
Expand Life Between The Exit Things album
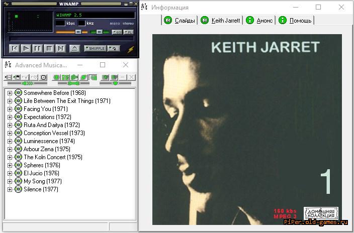[10, 101]
